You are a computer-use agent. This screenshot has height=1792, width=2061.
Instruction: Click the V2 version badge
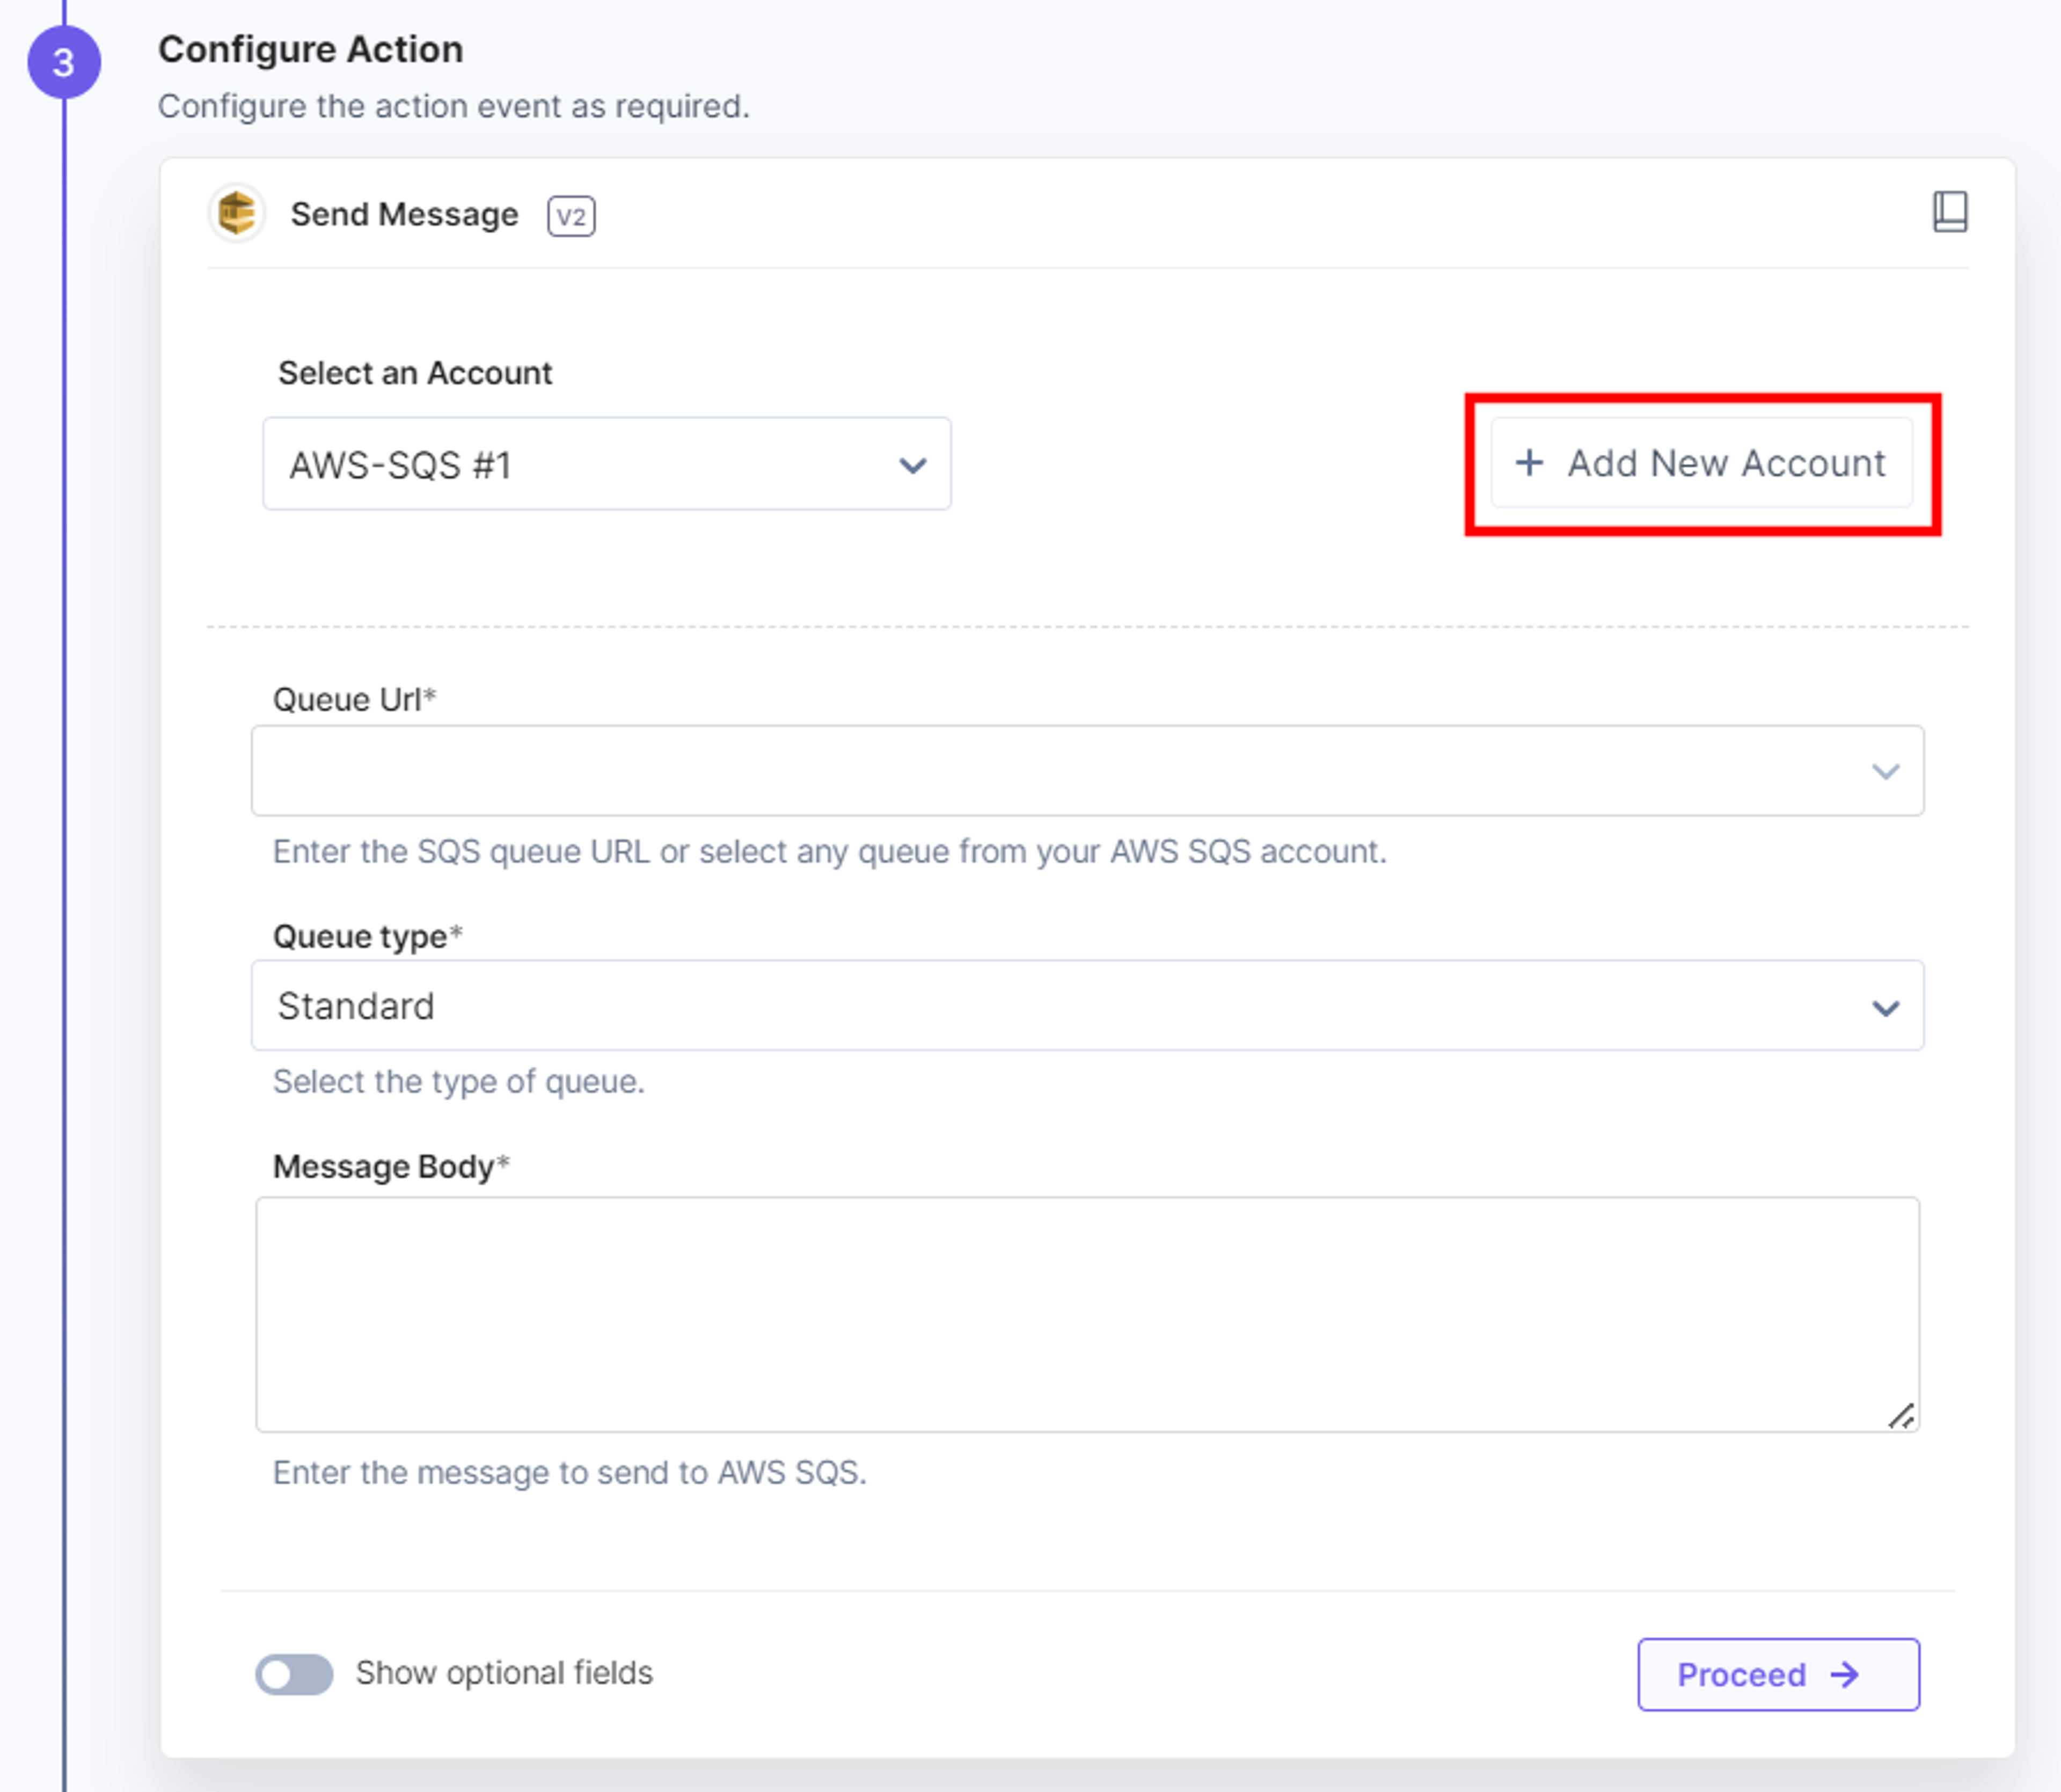571,216
